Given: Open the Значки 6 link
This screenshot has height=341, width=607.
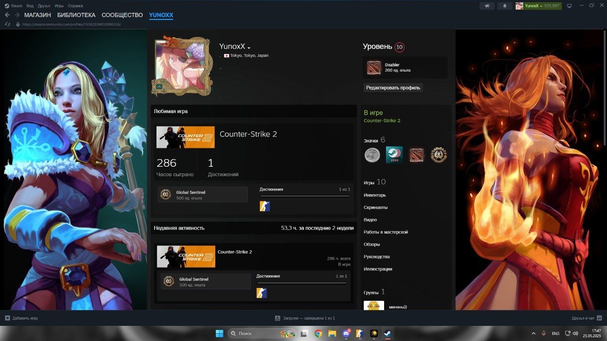Looking at the screenshot, I should pyautogui.click(x=375, y=140).
